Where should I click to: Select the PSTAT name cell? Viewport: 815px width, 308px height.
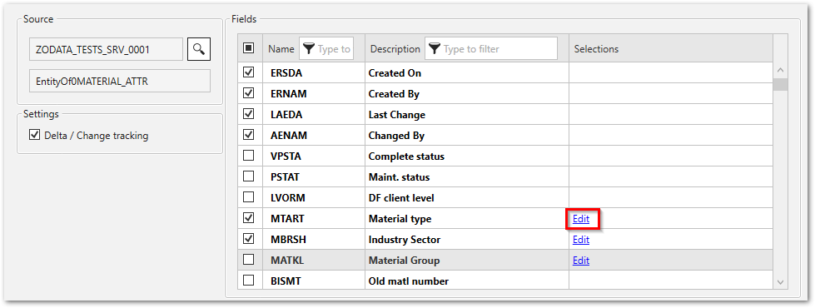[313, 177]
